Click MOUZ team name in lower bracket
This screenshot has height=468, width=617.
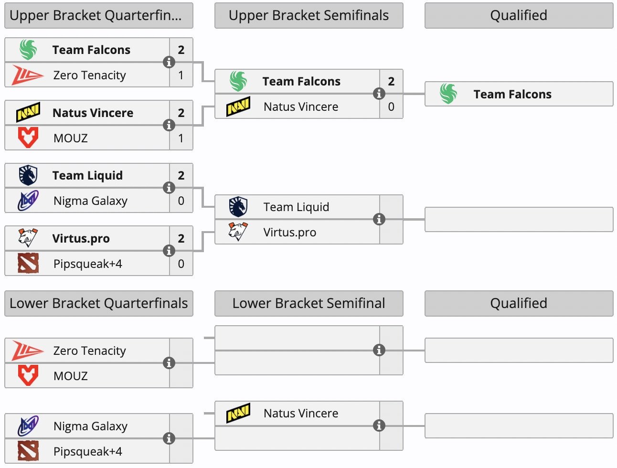[x=71, y=376]
